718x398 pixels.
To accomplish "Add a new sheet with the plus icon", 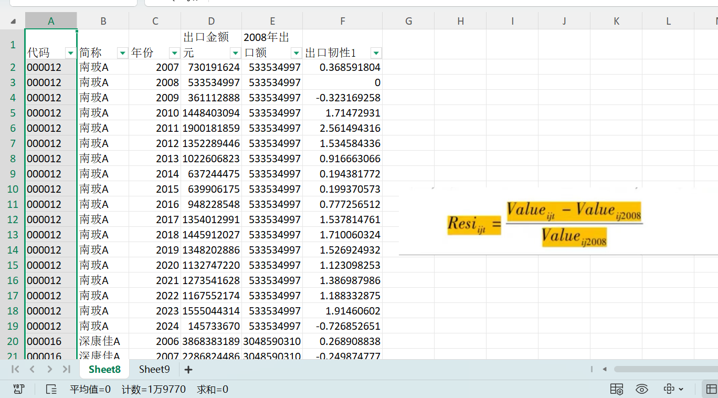I will [x=188, y=370].
